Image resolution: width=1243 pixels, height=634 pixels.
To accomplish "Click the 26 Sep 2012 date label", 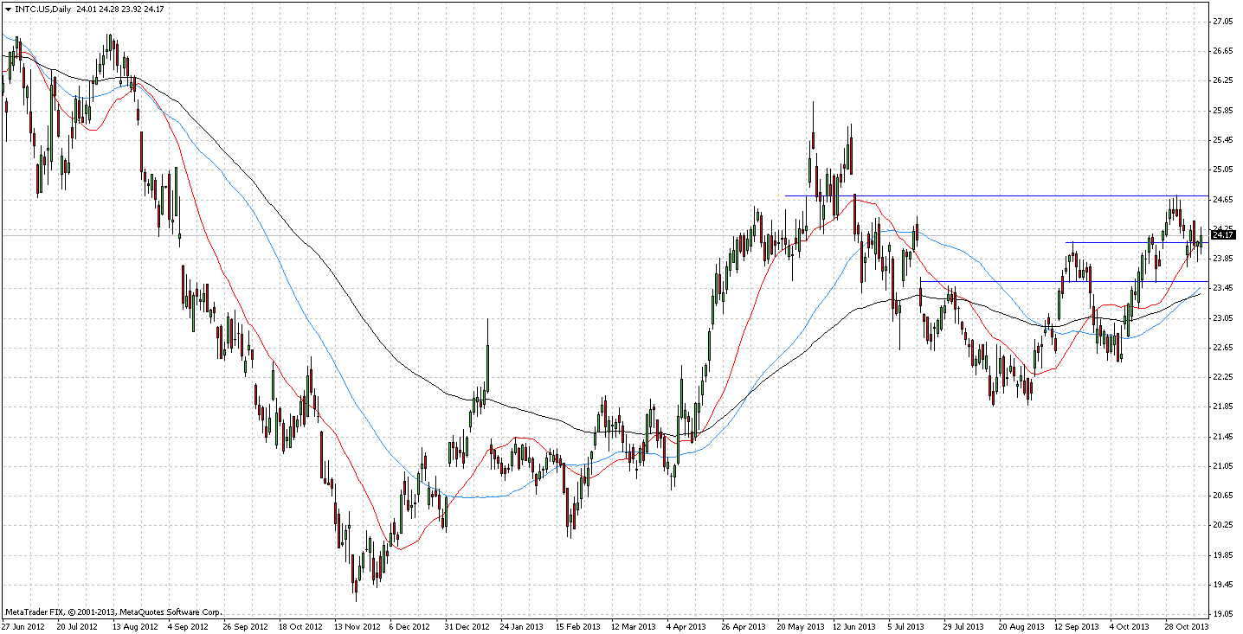I will (x=244, y=625).
